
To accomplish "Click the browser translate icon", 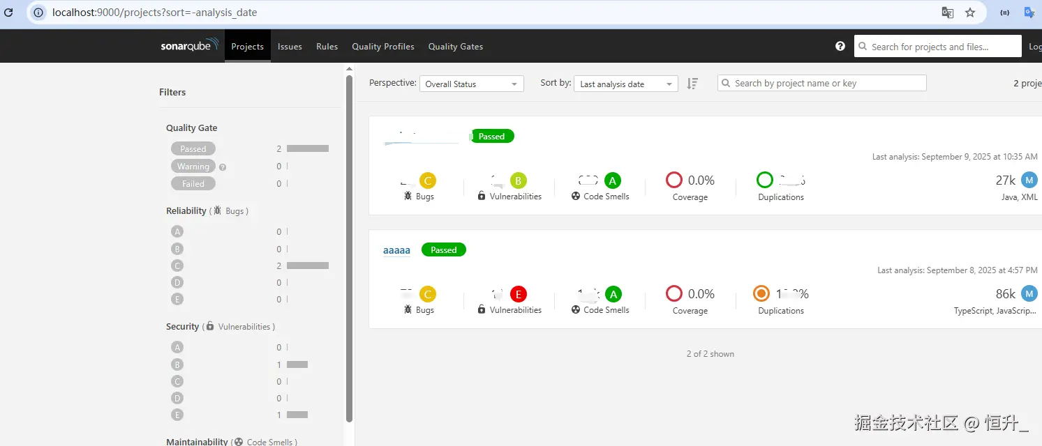I will (x=948, y=13).
